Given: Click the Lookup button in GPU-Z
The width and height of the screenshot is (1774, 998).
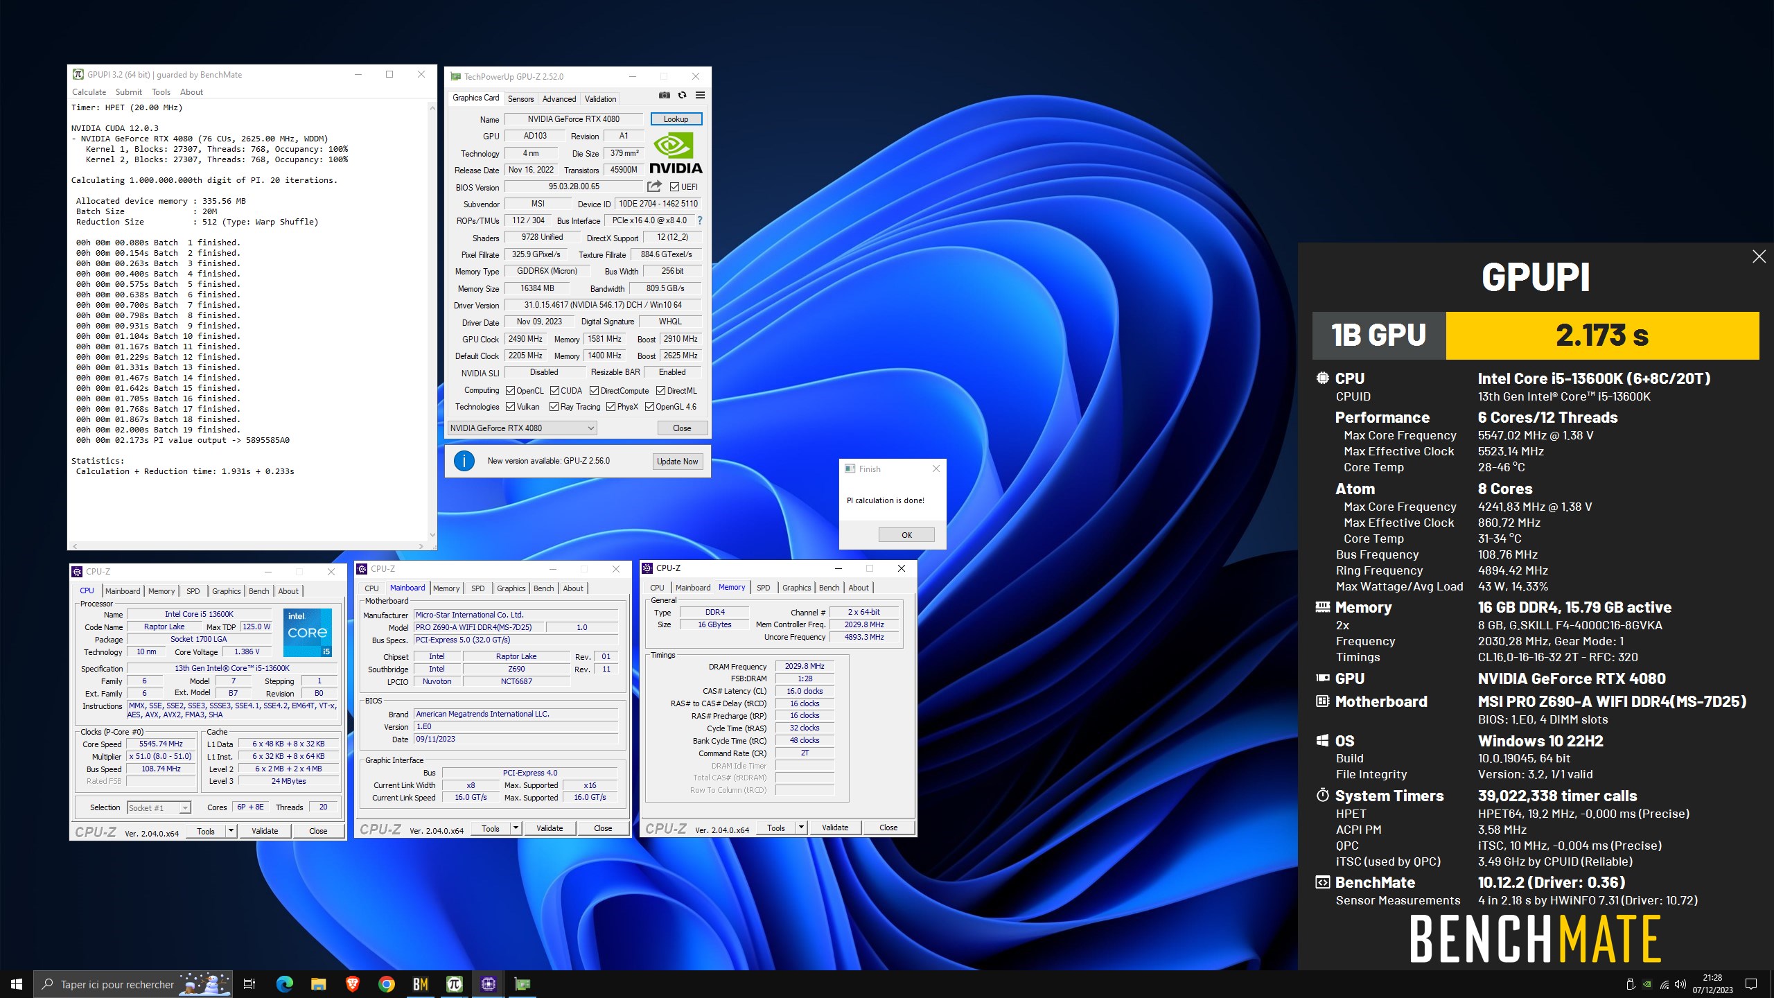Looking at the screenshot, I should 676,119.
